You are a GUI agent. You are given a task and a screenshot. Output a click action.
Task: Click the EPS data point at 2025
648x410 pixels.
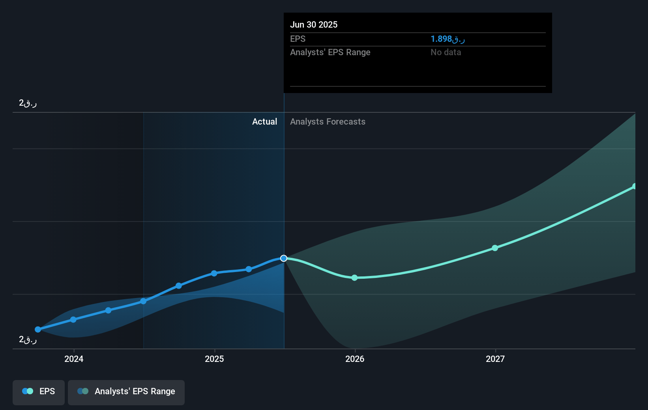tap(214, 273)
